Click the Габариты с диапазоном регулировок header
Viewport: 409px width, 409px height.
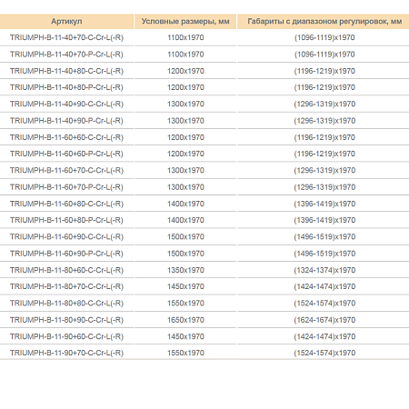[x=324, y=22]
